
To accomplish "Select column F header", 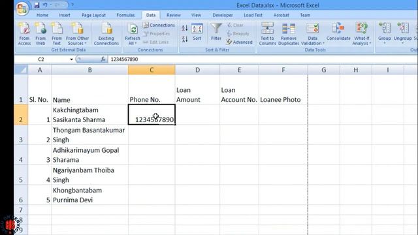I will [283, 70].
